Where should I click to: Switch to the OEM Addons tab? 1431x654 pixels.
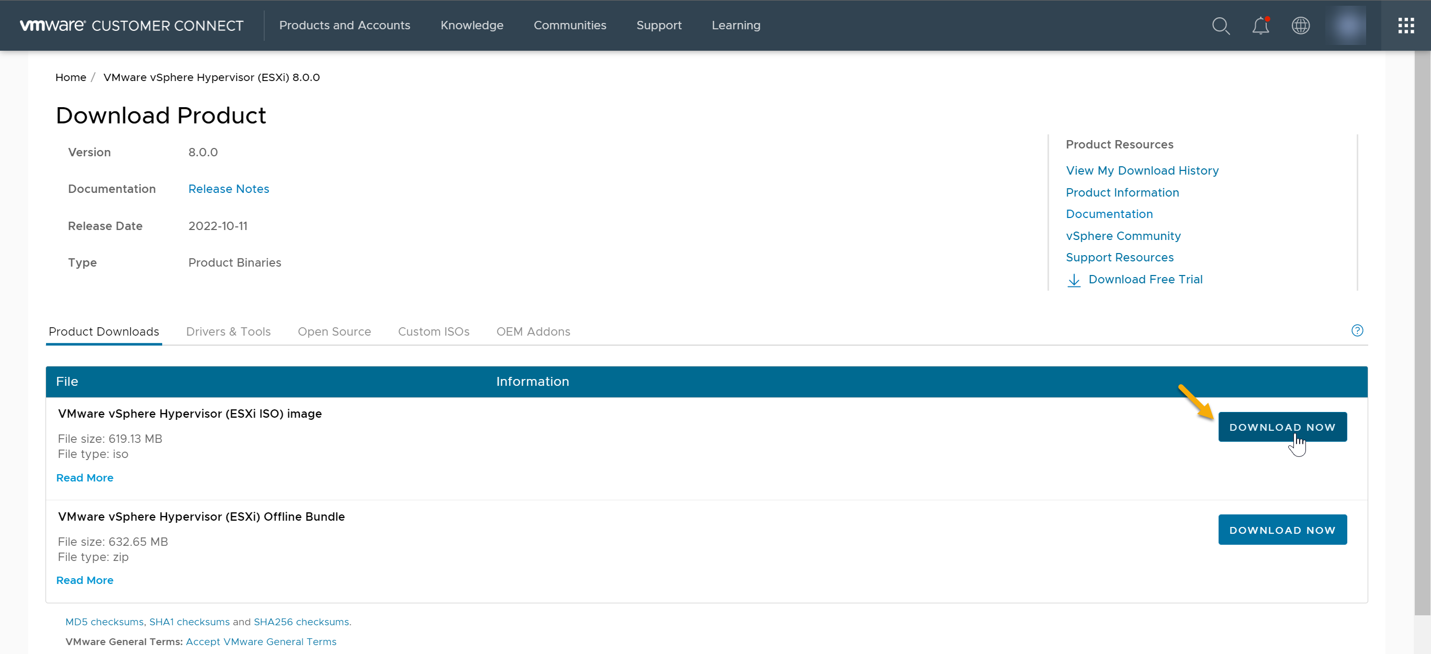click(x=533, y=332)
